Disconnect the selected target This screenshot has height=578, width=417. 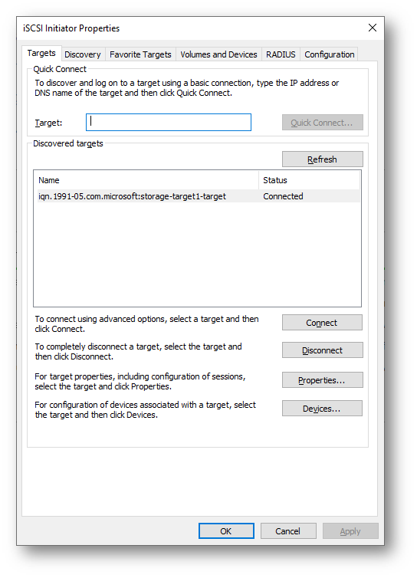coord(322,350)
